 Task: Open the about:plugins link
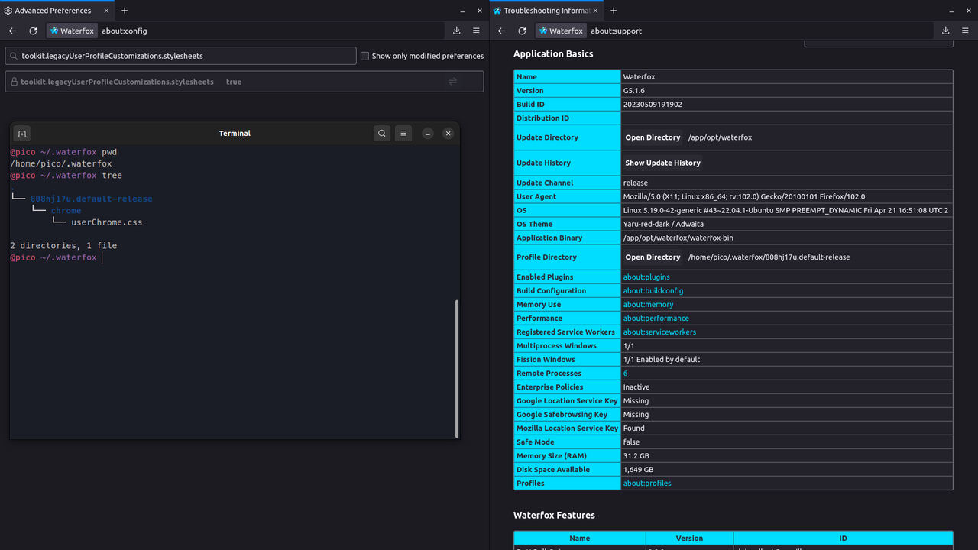[x=646, y=277]
